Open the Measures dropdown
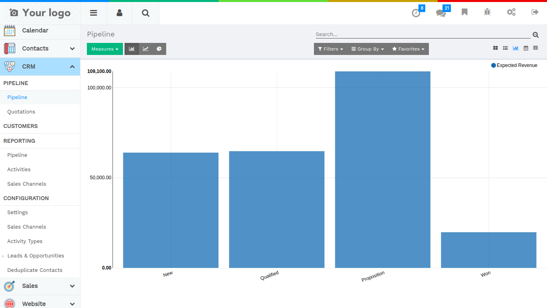 [105, 49]
